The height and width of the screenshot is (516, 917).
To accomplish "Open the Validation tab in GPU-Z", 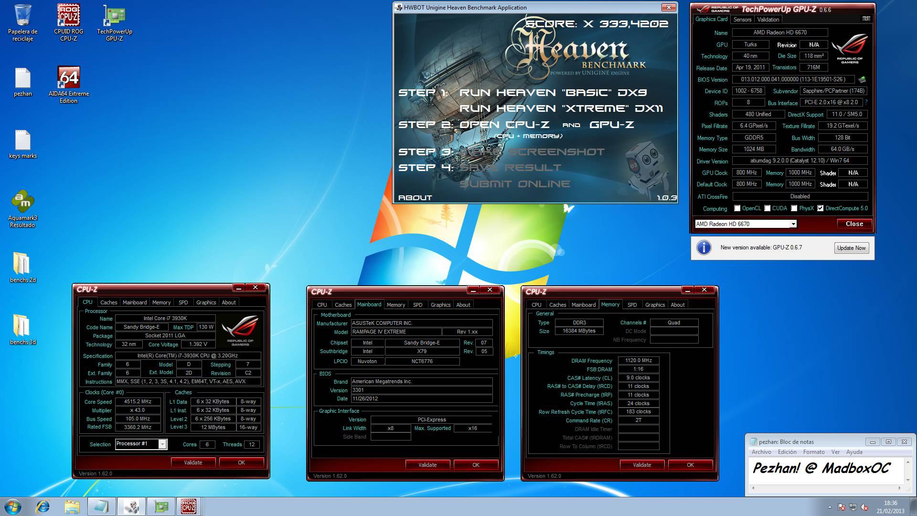I will click(768, 20).
